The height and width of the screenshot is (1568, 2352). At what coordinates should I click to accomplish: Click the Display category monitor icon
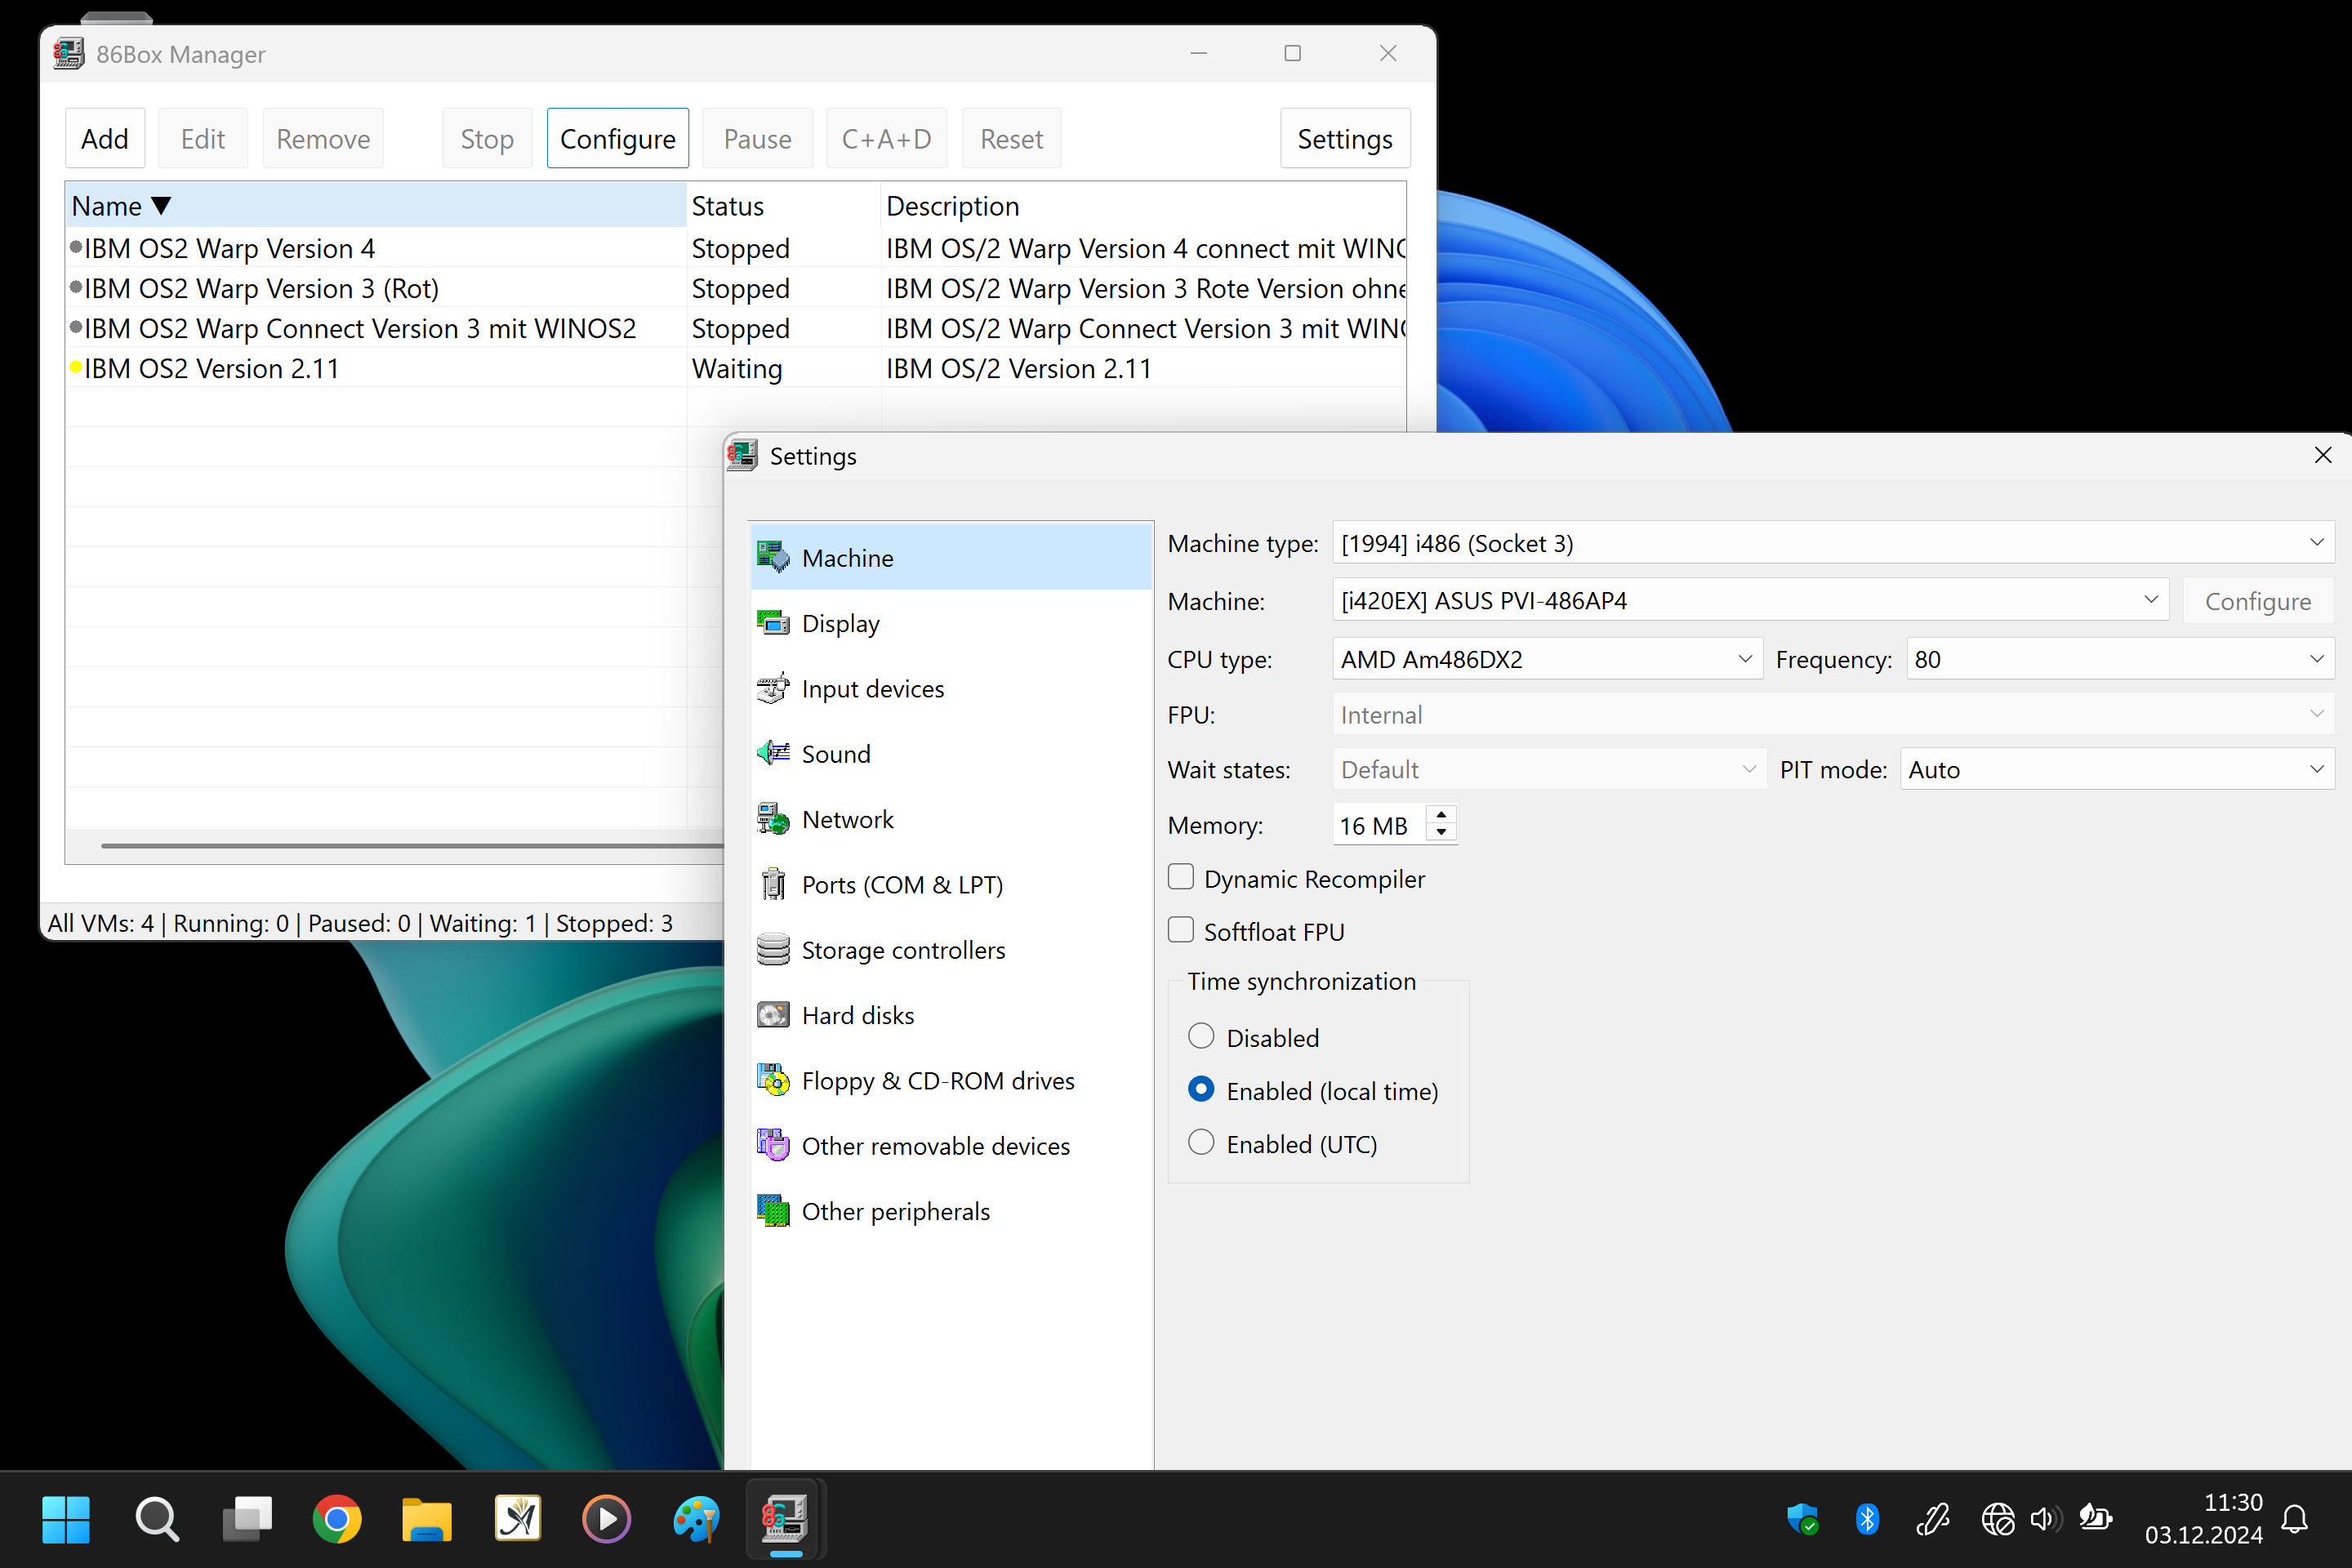pyautogui.click(x=773, y=623)
